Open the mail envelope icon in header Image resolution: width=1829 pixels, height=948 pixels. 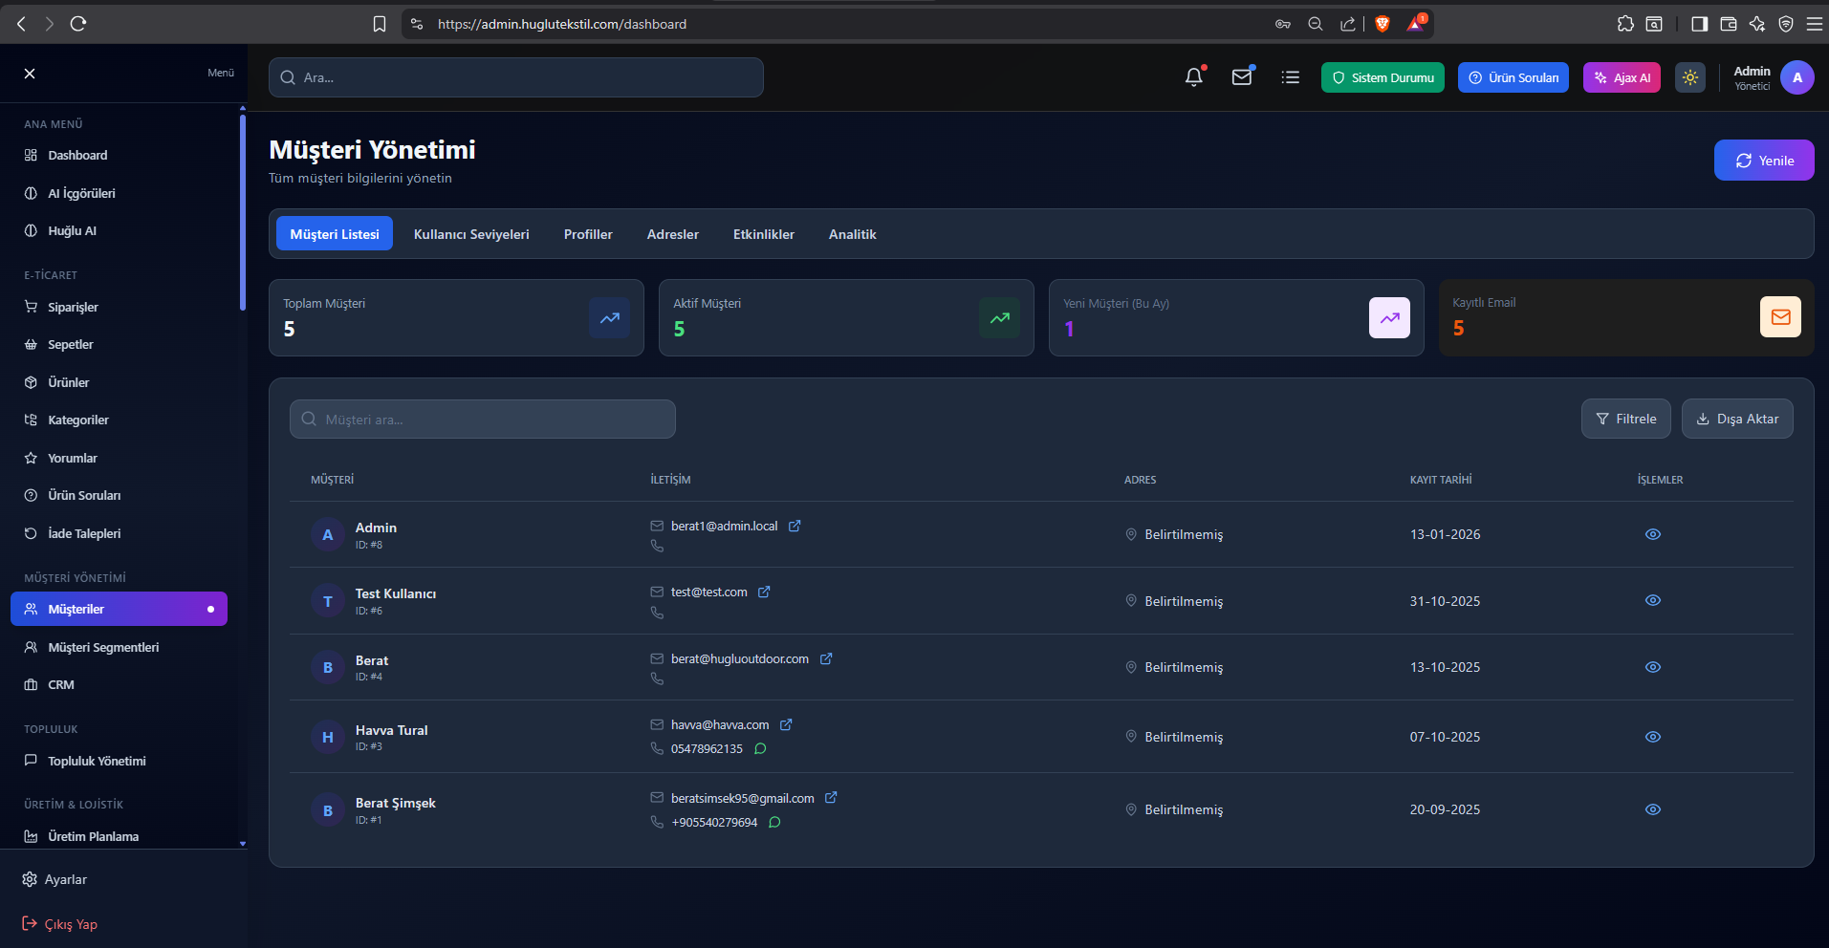[1241, 77]
